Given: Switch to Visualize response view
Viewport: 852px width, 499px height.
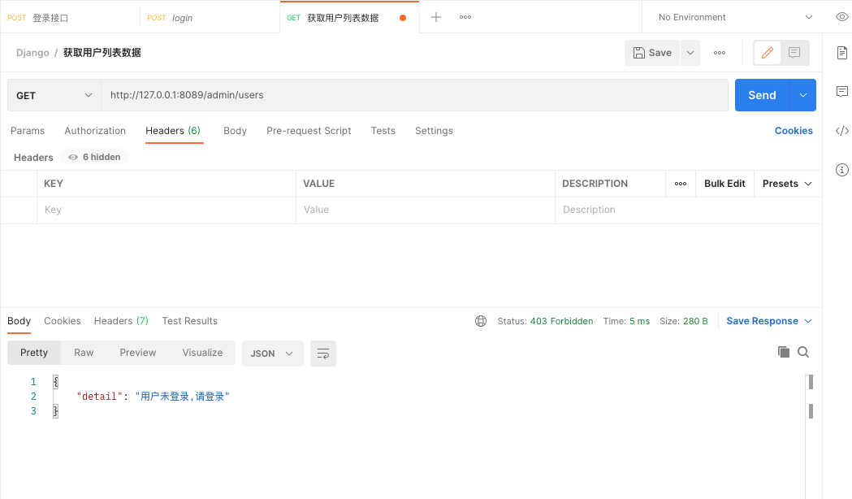Looking at the screenshot, I should tap(203, 353).
